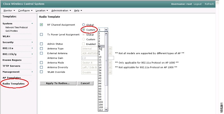224x114 pixels.
Task: Click channel list scroll up arrow
Action: [x=106, y=34]
